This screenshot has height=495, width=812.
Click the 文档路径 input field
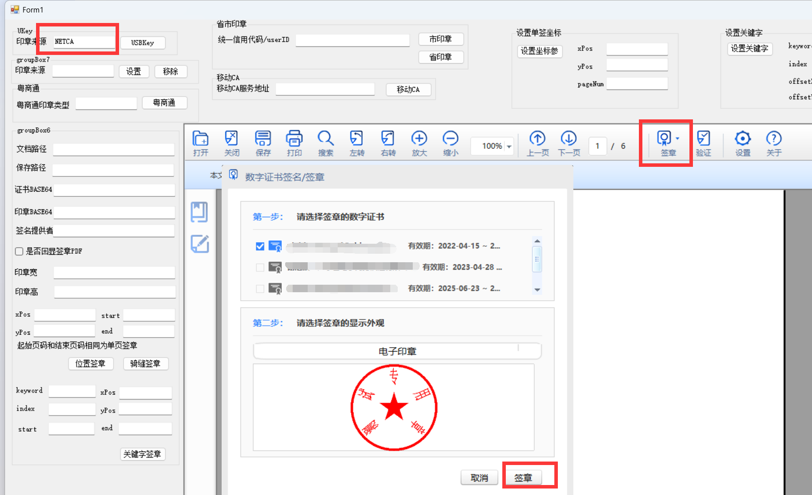[x=114, y=149]
